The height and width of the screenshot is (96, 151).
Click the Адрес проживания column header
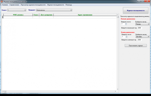[x=85, y=15]
